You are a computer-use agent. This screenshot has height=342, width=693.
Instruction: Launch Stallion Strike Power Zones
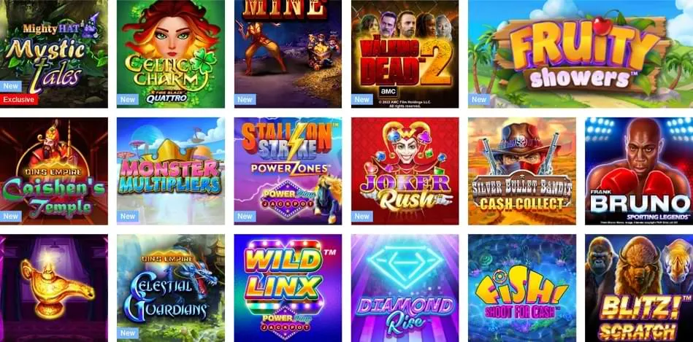[x=288, y=171]
